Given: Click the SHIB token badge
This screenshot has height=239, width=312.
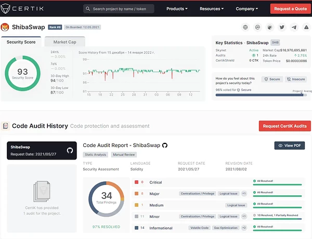Looking at the screenshot, I should (275, 43).
